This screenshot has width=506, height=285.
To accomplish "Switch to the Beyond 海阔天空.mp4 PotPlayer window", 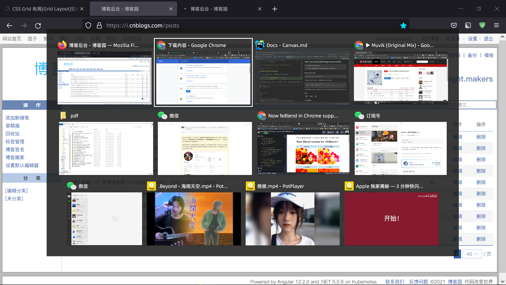I will (x=194, y=218).
